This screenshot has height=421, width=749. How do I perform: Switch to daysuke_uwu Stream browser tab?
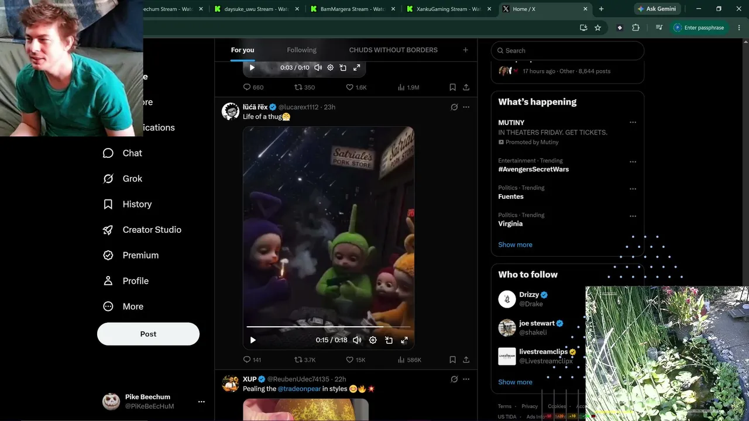pos(256,9)
